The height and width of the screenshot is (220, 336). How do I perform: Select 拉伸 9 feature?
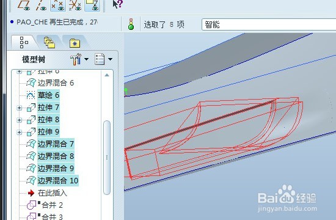(48, 131)
